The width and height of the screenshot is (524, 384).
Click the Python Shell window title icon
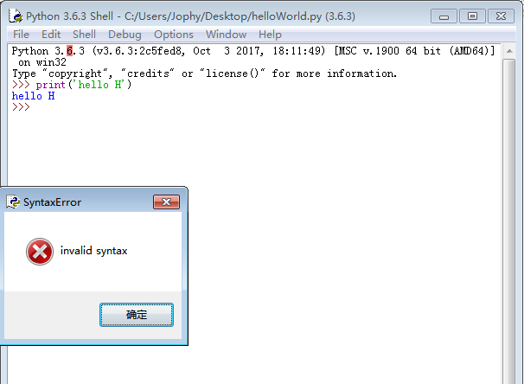(x=16, y=16)
